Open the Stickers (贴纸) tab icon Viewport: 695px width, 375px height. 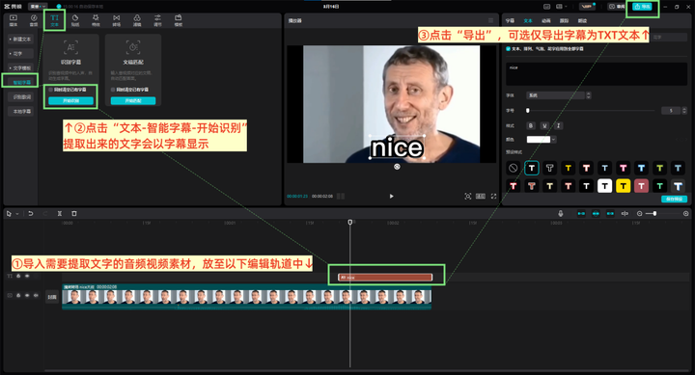(75, 20)
